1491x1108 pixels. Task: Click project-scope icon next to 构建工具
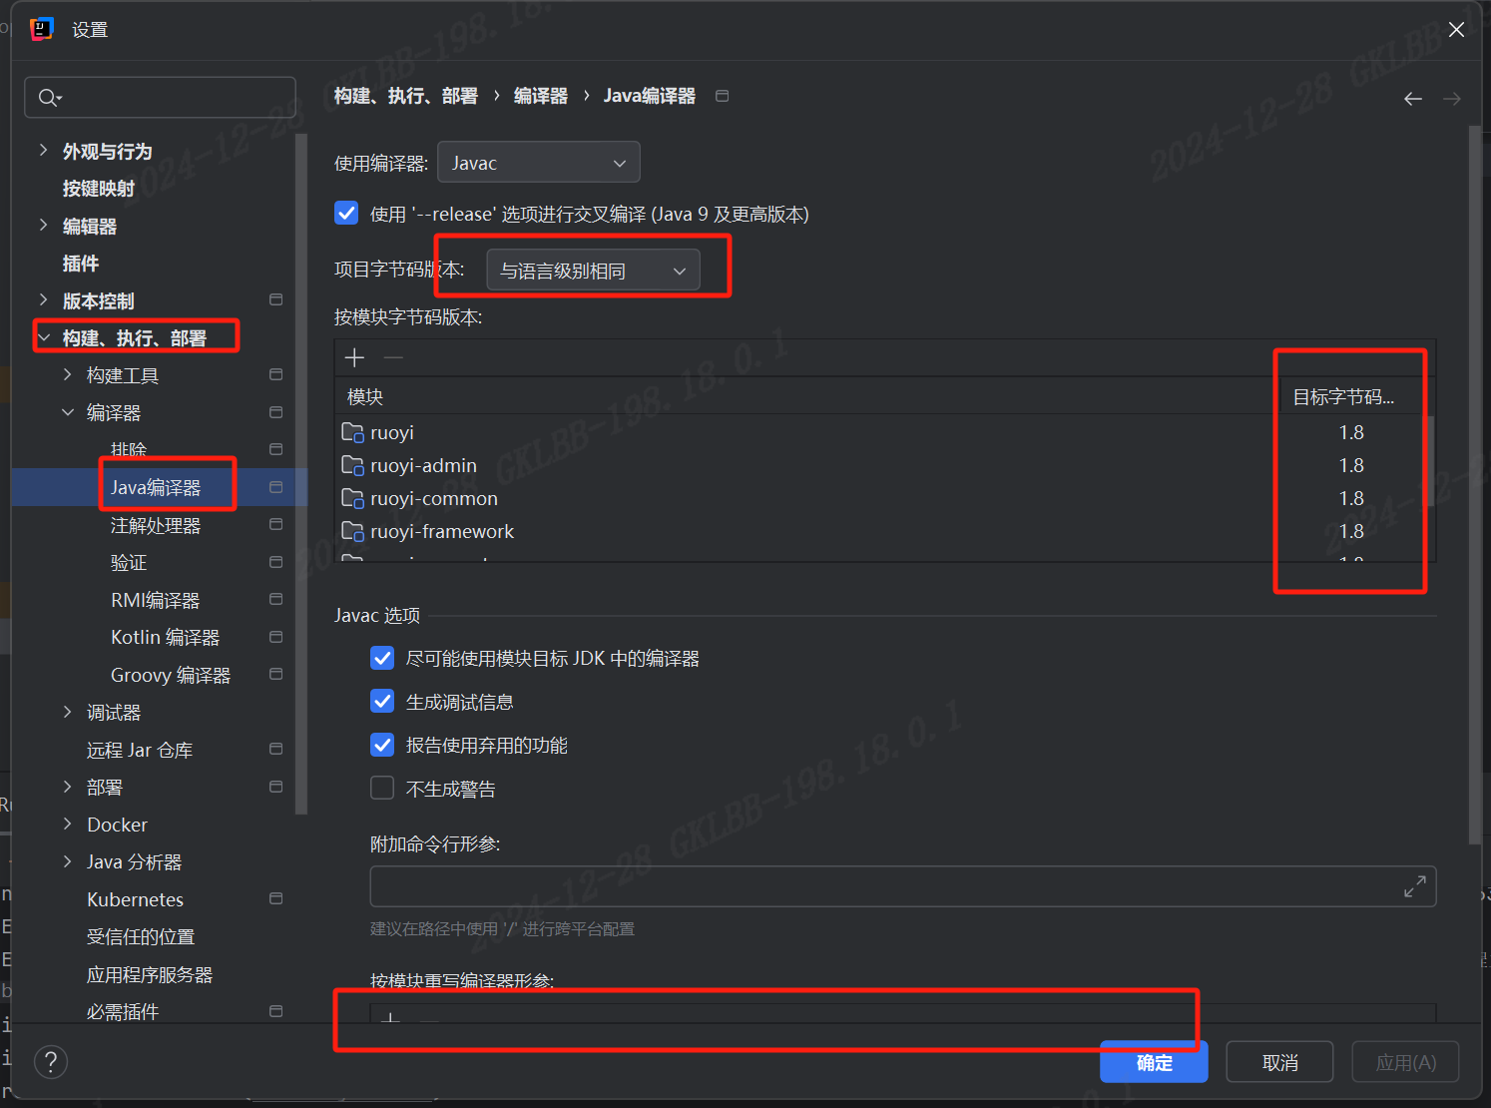pos(276,374)
